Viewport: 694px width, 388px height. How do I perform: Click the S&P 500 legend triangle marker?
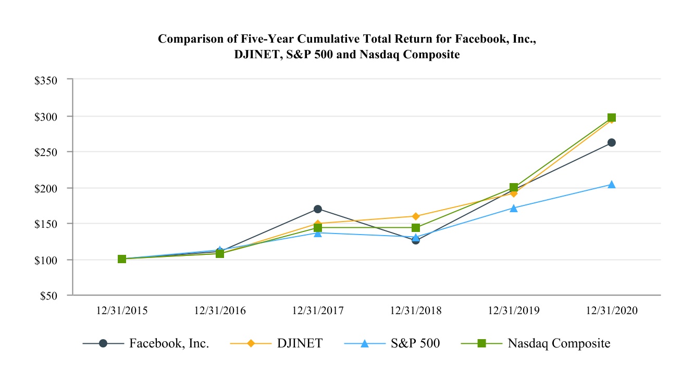point(365,344)
